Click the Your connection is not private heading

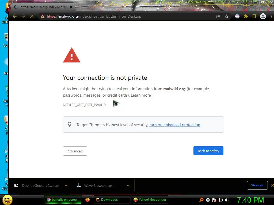(x=105, y=78)
